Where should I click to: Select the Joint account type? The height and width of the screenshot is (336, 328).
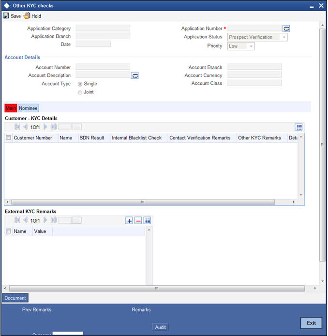[80, 92]
